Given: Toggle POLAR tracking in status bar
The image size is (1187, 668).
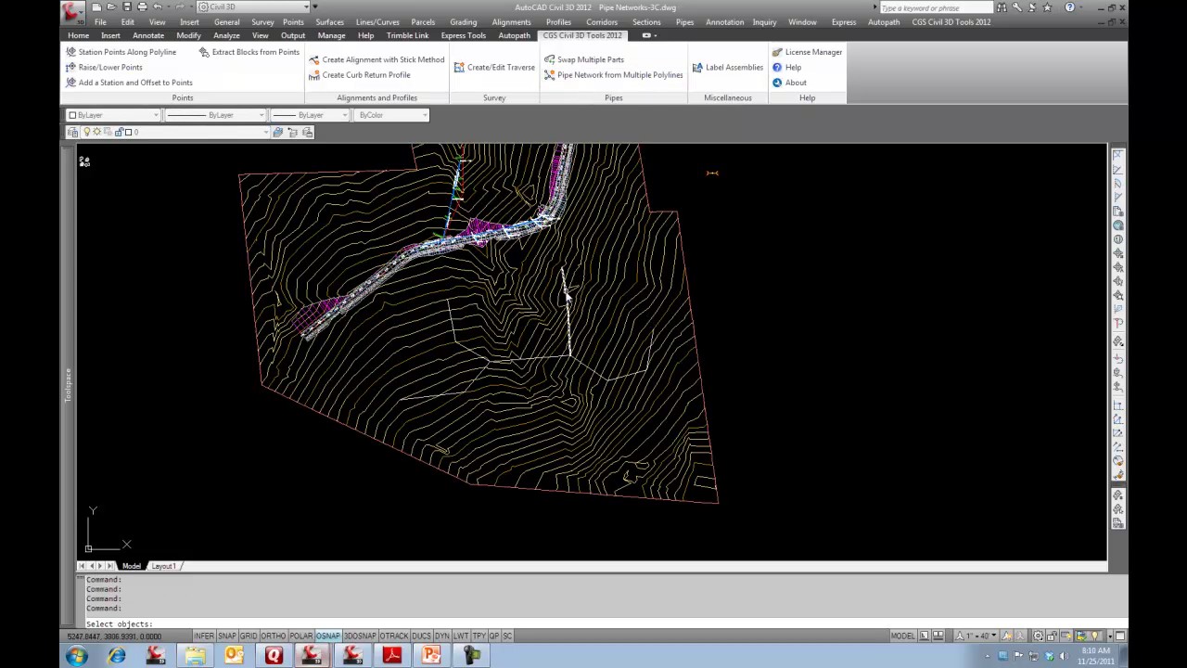Looking at the screenshot, I should pyautogui.click(x=300, y=636).
